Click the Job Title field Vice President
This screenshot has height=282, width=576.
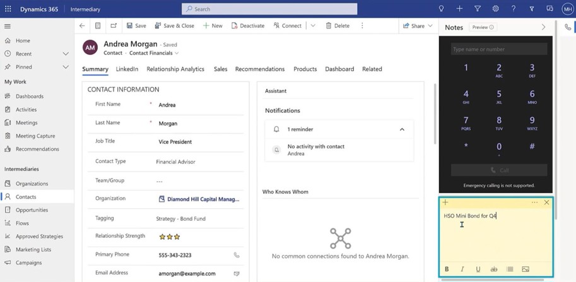point(175,142)
